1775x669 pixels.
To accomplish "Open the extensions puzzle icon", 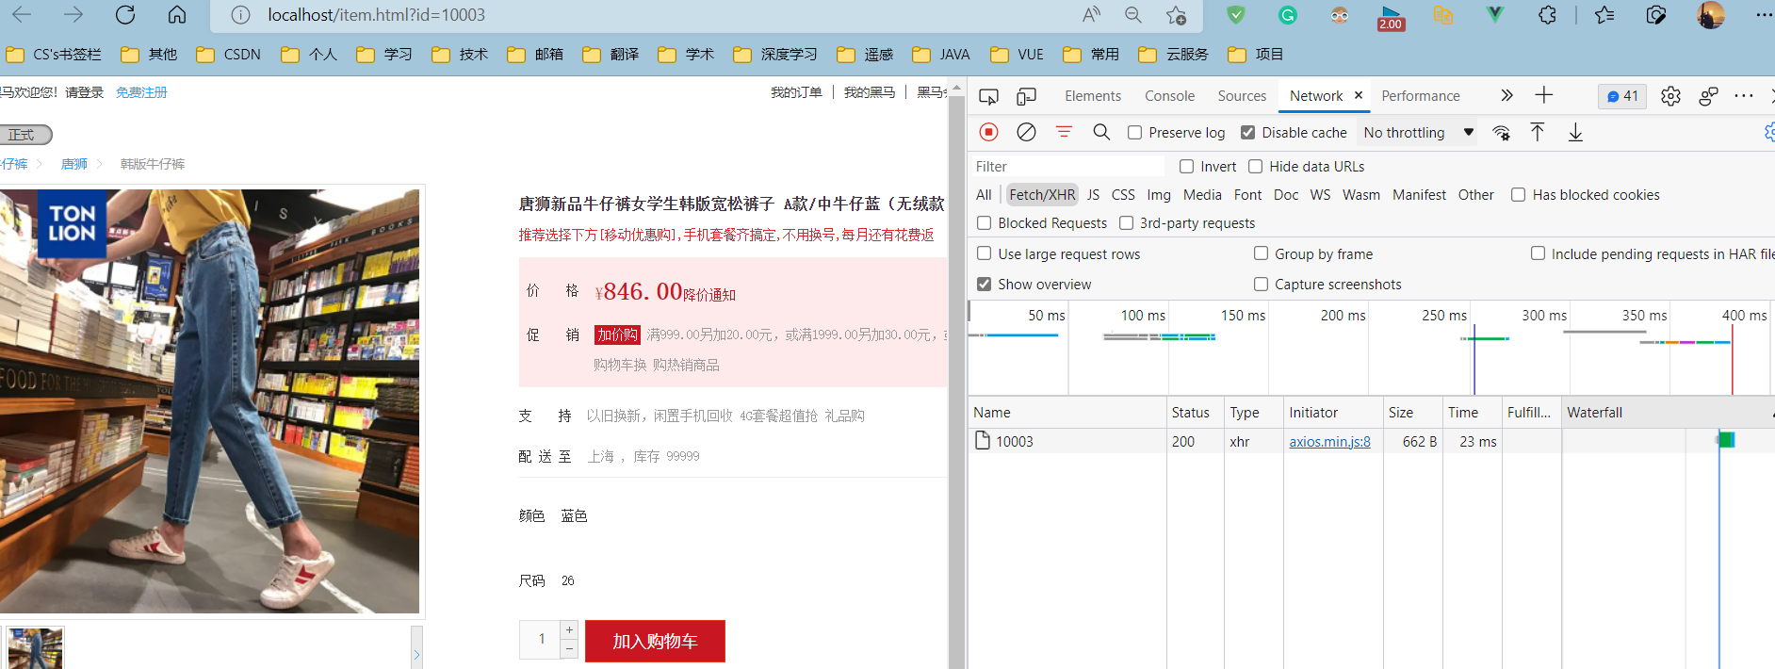I will coord(1547,14).
